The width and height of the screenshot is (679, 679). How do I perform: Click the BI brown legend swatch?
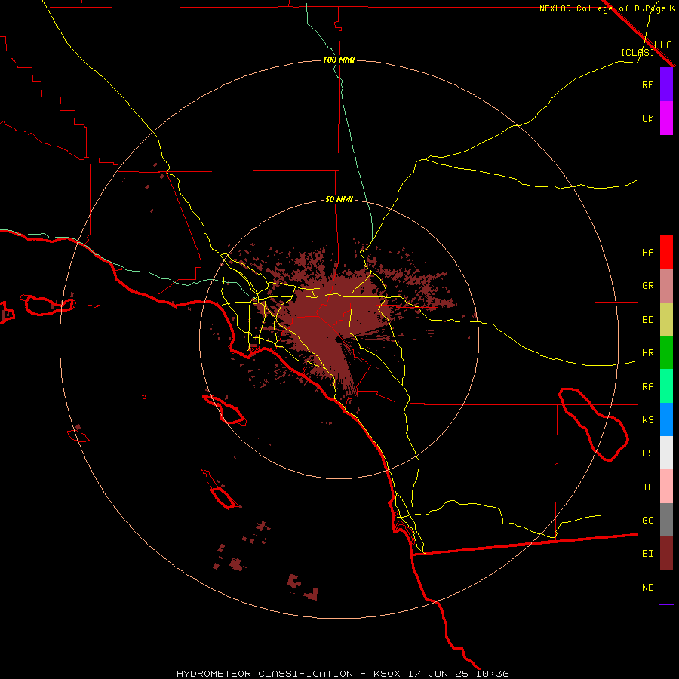coord(666,554)
